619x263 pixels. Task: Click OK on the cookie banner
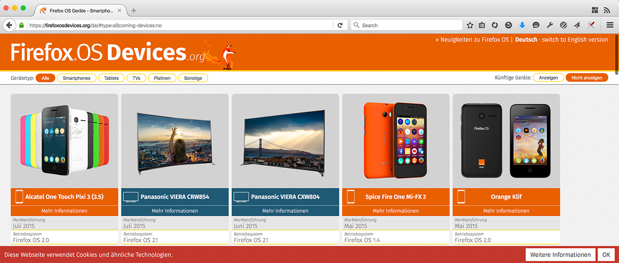point(606,255)
